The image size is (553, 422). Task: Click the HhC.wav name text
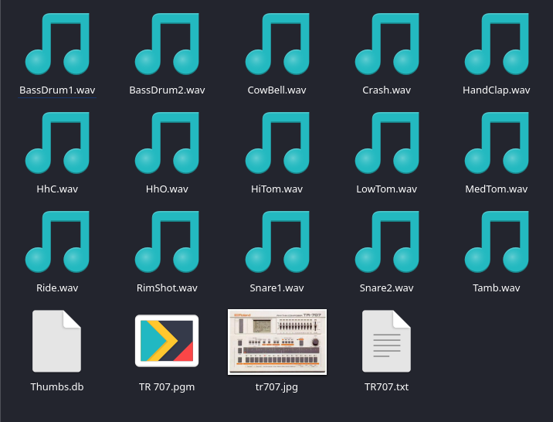(57, 189)
